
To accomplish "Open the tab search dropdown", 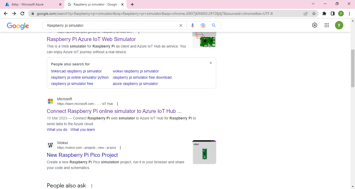I will [x=313, y=4].
